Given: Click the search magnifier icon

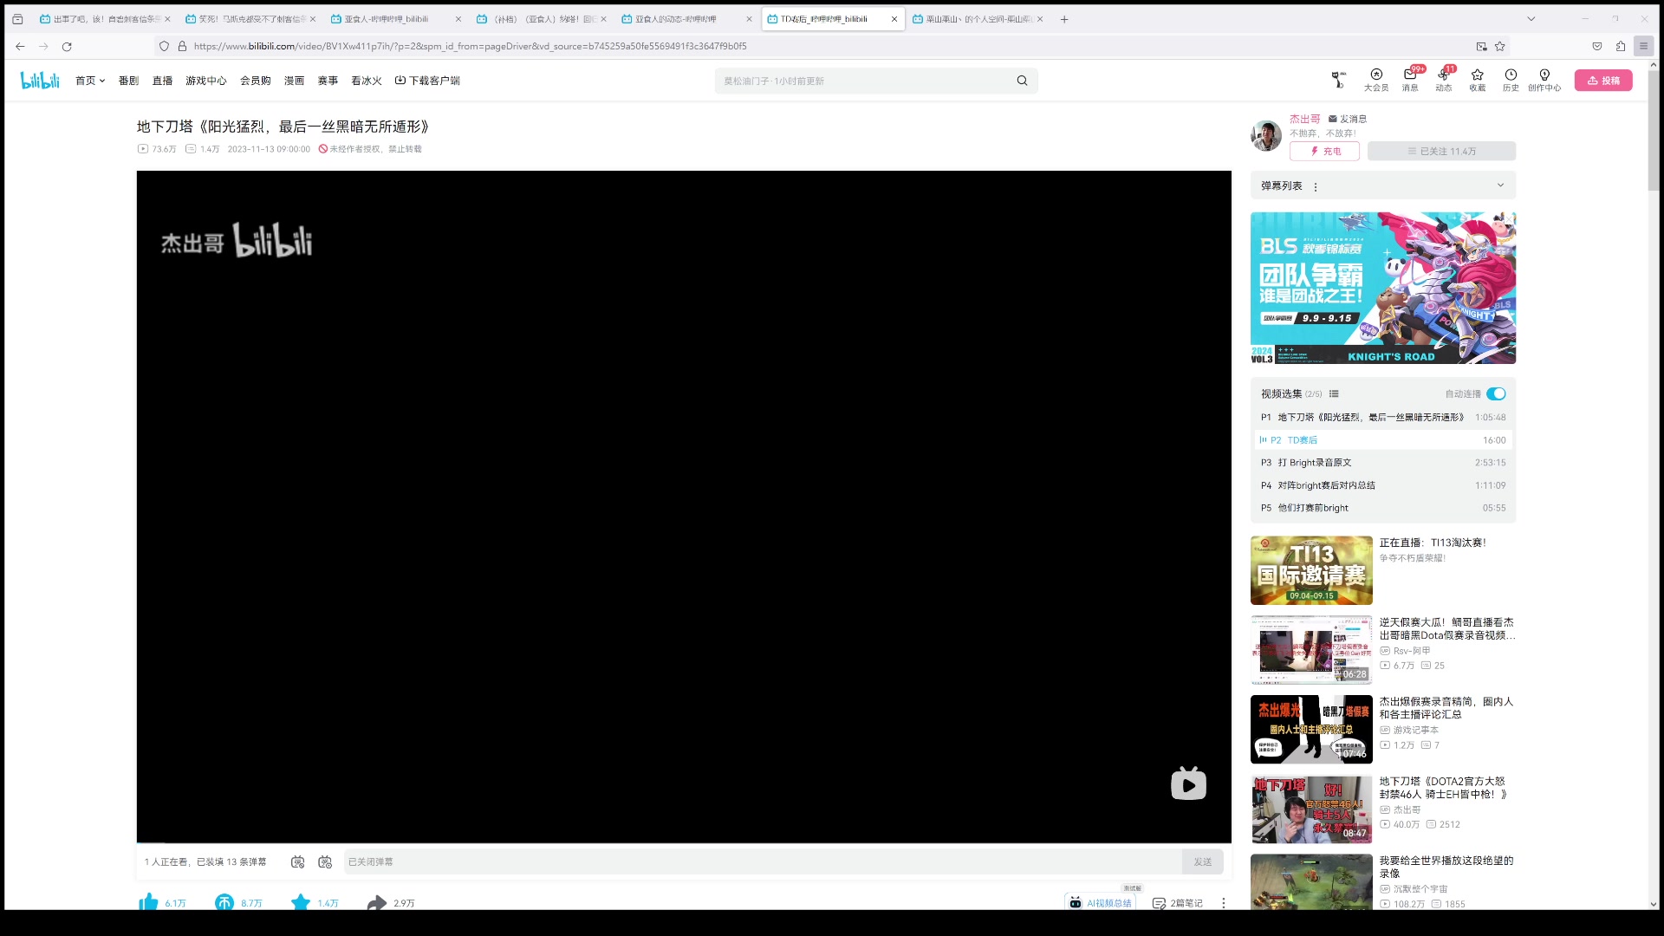Looking at the screenshot, I should [x=1022, y=81].
